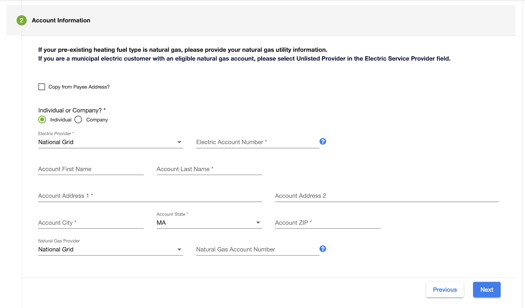Image resolution: width=525 pixels, height=308 pixels.
Task: Go back with the Previous button
Action: point(445,290)
